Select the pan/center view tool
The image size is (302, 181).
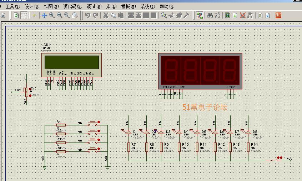click(x=44, y=15)
